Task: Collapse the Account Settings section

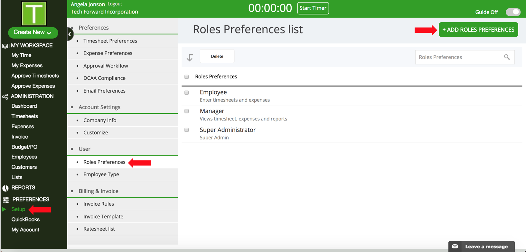Action: pyautogui.click(x=72, y=107)
